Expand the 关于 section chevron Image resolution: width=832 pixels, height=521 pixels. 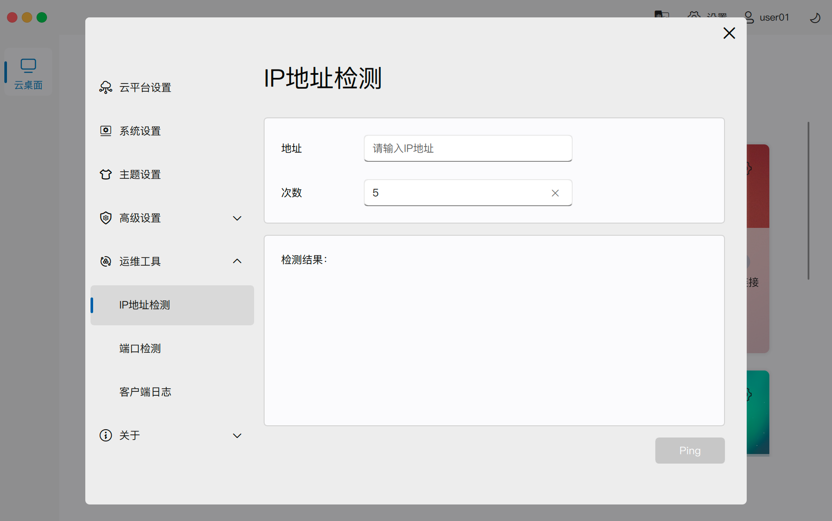[237, 436]
